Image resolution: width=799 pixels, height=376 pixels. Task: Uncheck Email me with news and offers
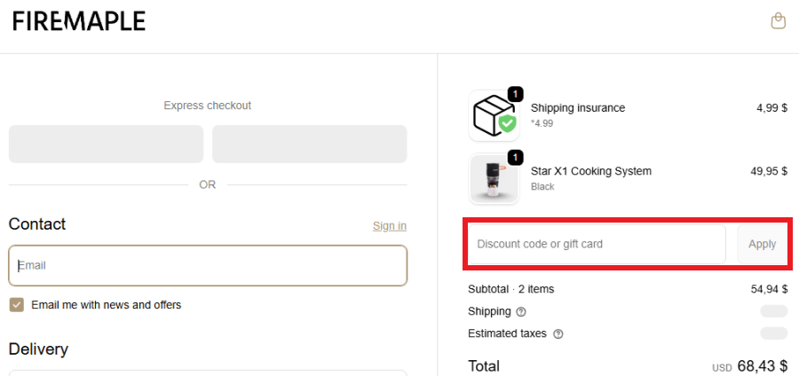(x=16, y=305)
